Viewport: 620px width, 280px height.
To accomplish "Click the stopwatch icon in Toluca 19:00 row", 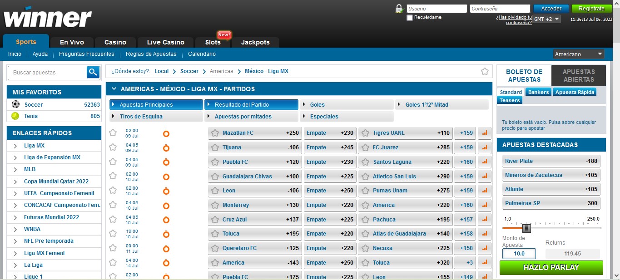I will point(166,234).
